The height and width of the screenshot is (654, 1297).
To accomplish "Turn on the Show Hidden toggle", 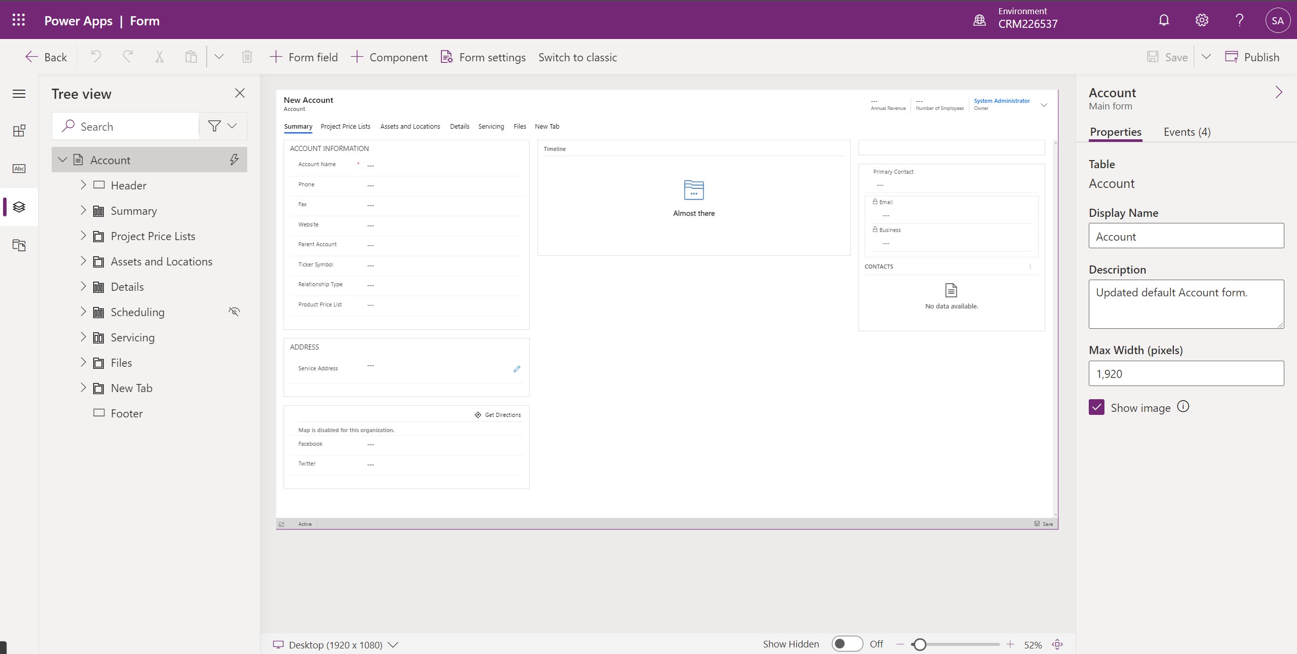I will [x=846, y=644].
